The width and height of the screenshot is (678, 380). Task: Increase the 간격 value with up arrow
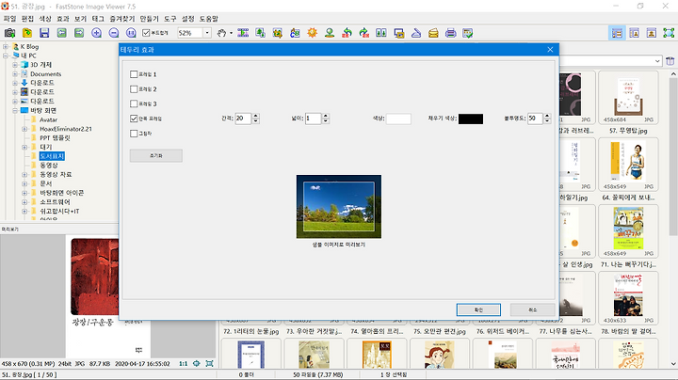point(256,116)
